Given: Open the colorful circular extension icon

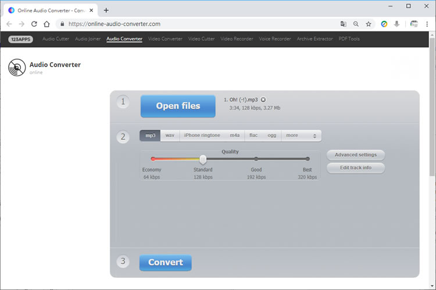Looking at the screenshot, I should [x=384, y=24].
